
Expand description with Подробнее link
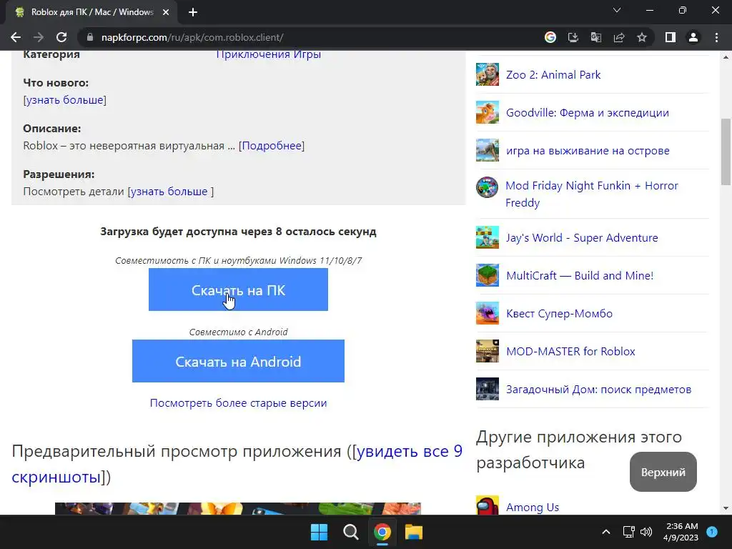(271, 146)
